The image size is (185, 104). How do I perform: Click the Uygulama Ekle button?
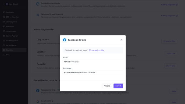(x=169, y=41)
